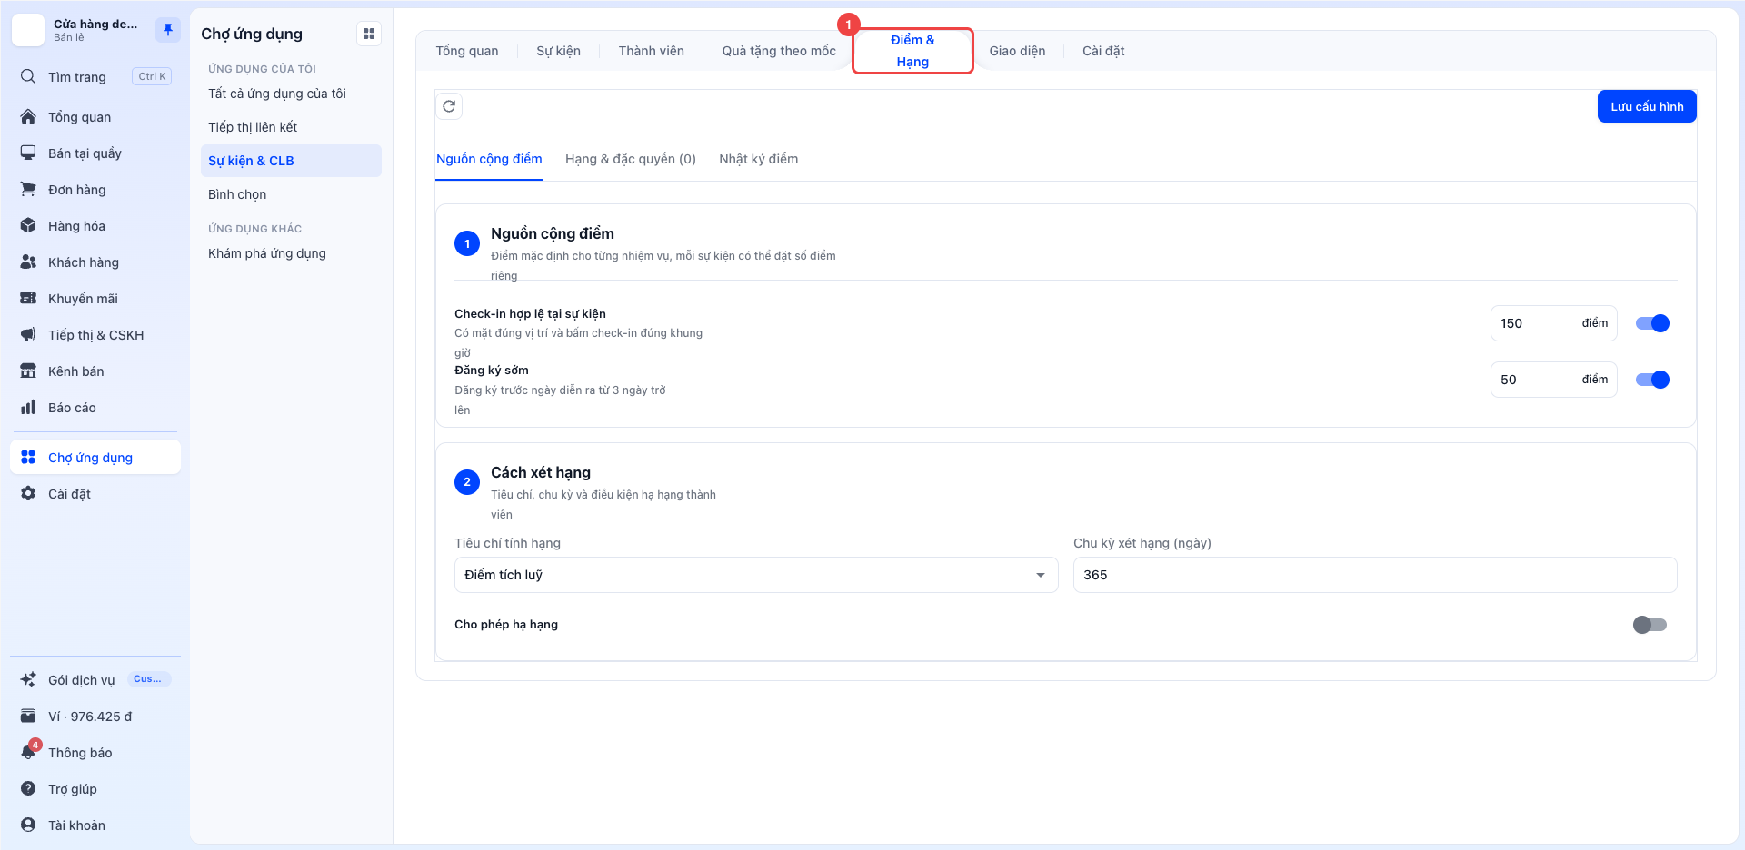Click the Báo cáo bar chart icon

28,407
